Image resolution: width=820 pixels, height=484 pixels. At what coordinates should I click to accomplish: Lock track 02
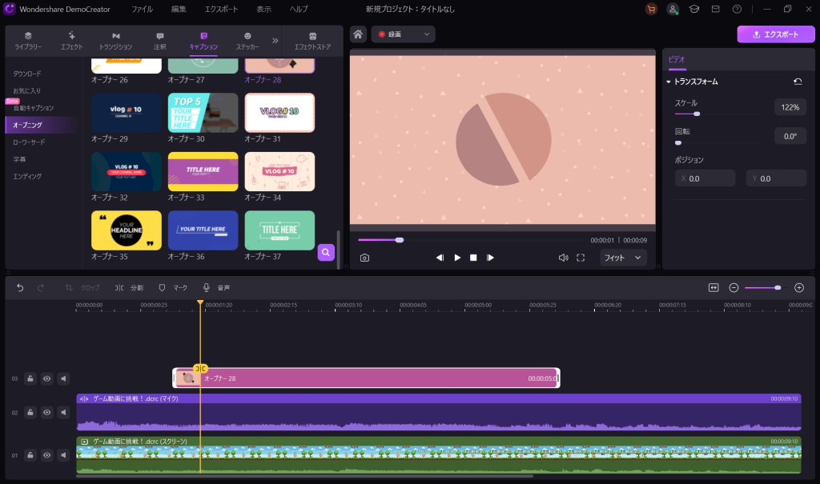coord(30,412)
